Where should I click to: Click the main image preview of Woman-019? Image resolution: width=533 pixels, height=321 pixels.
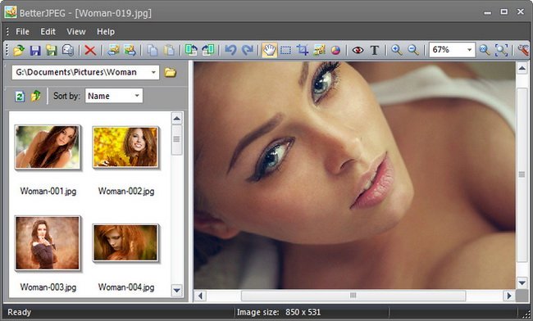pos(354,175)
